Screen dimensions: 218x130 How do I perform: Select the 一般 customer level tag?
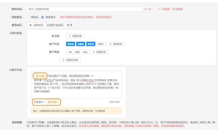69,52
